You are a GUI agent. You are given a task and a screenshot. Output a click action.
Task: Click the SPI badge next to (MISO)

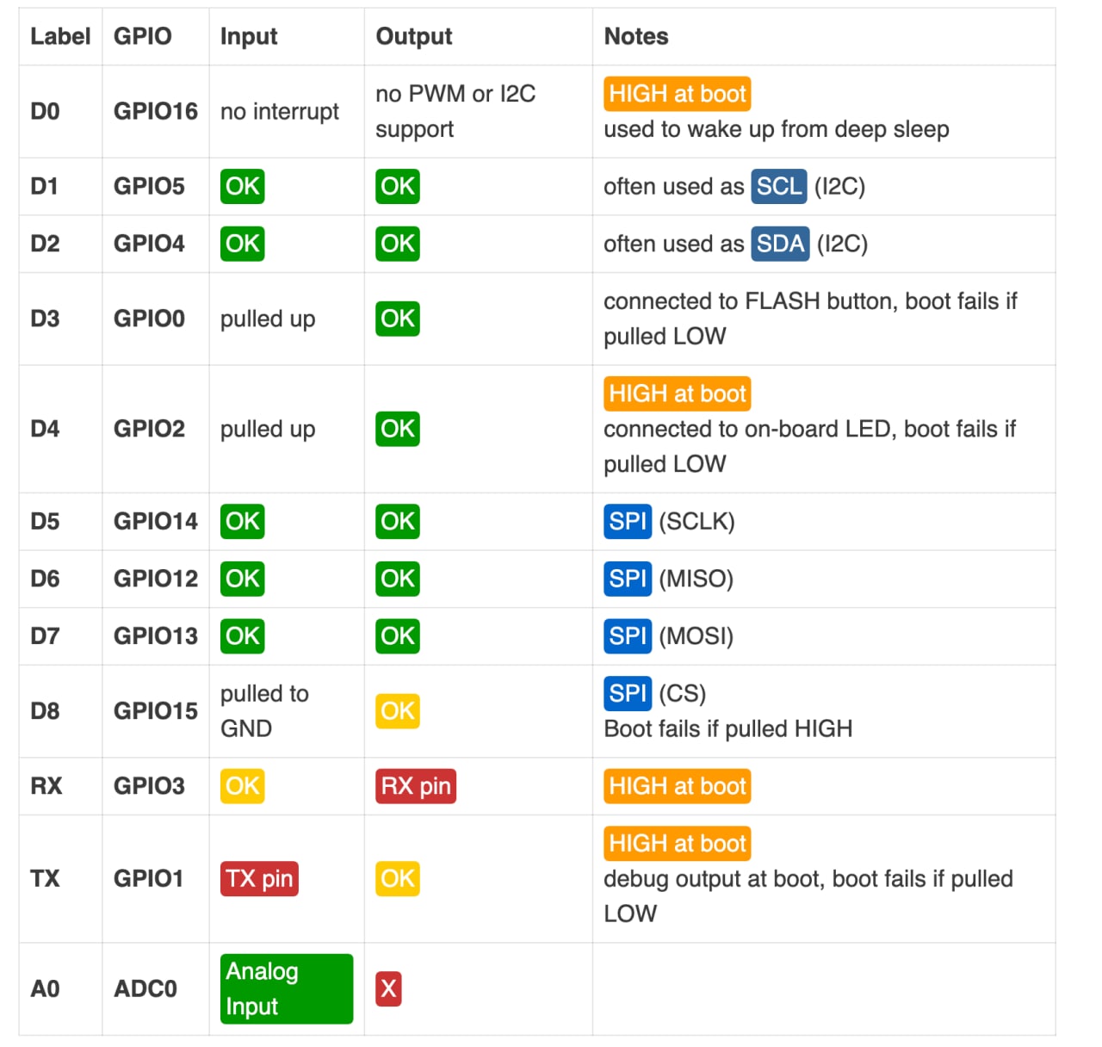628,579
